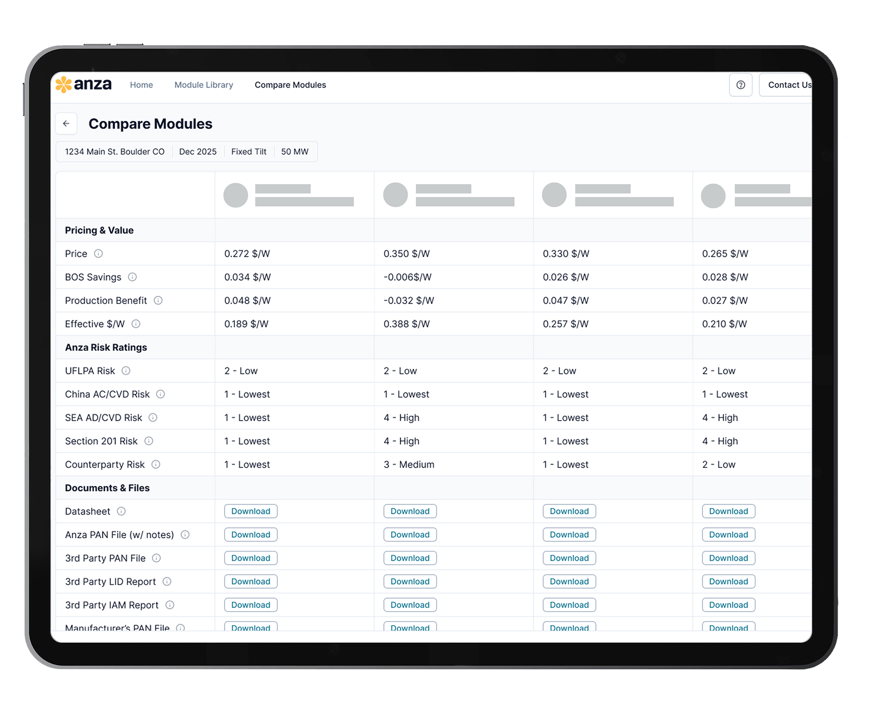Screen dimensions: 873x711
Task: Download the second module's 3rd Party LID Report
Action: (x=409, y=581)
